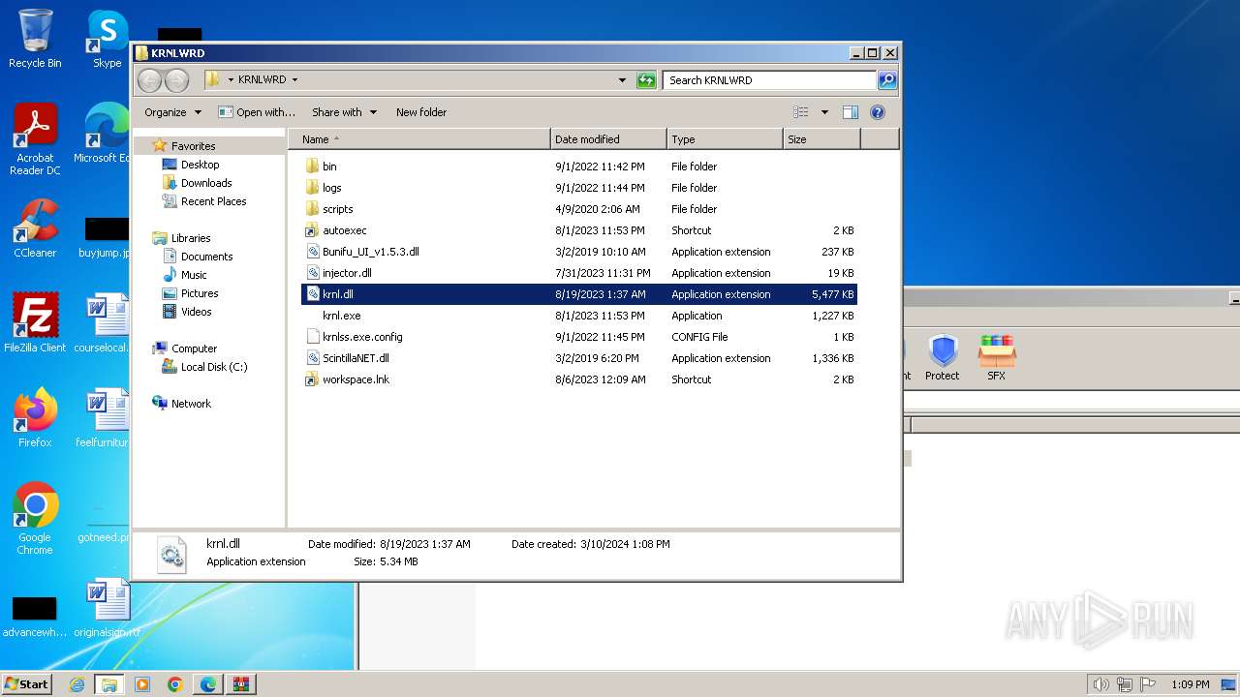The image size is (1240, 697).
Task: Select krnl.exe application file
Action: pyautogui.click(x=579, y=316)
